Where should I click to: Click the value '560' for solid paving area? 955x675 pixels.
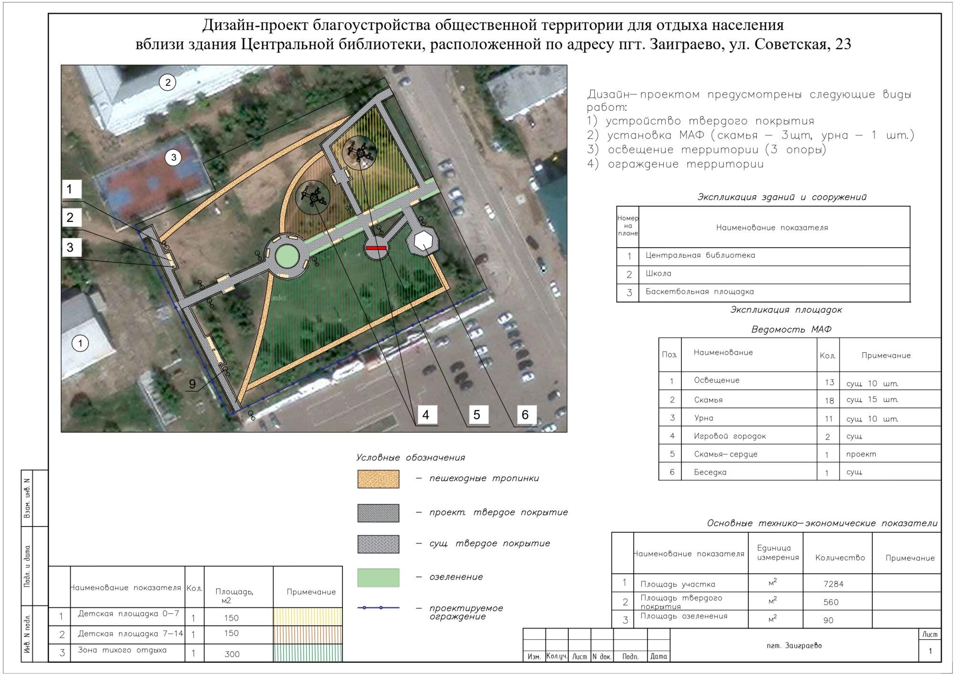pyautogui.click(x=831, y=602)
